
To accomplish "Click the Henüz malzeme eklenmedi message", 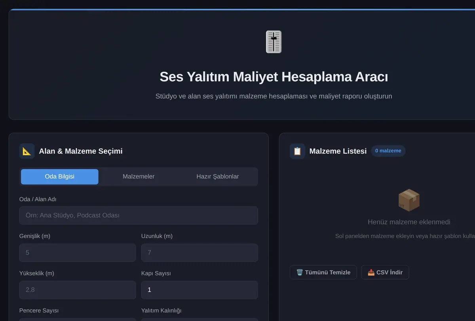I will tap(409, 222).
